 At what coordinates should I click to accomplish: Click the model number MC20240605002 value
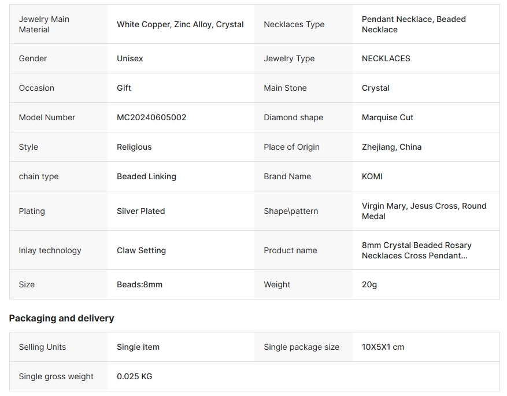click(151, 117)
